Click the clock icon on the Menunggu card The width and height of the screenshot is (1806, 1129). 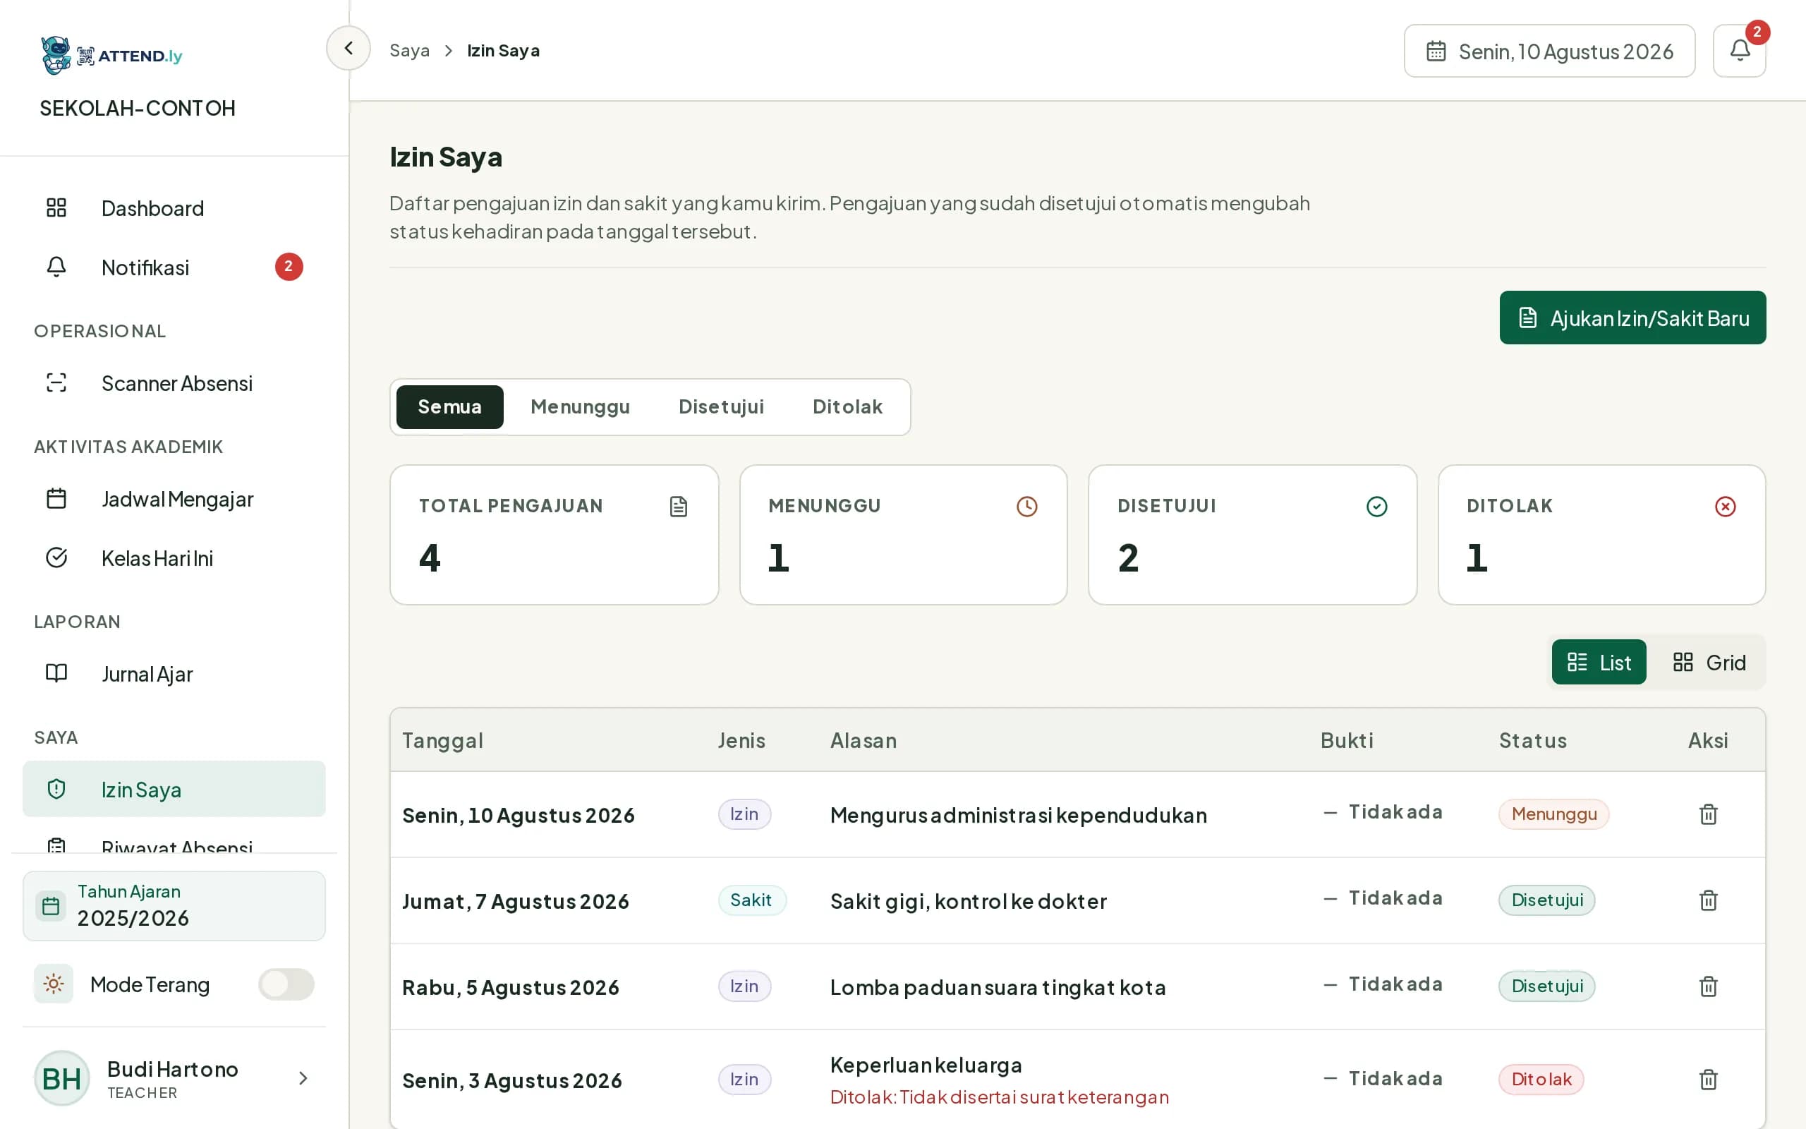pos(1027,507)
